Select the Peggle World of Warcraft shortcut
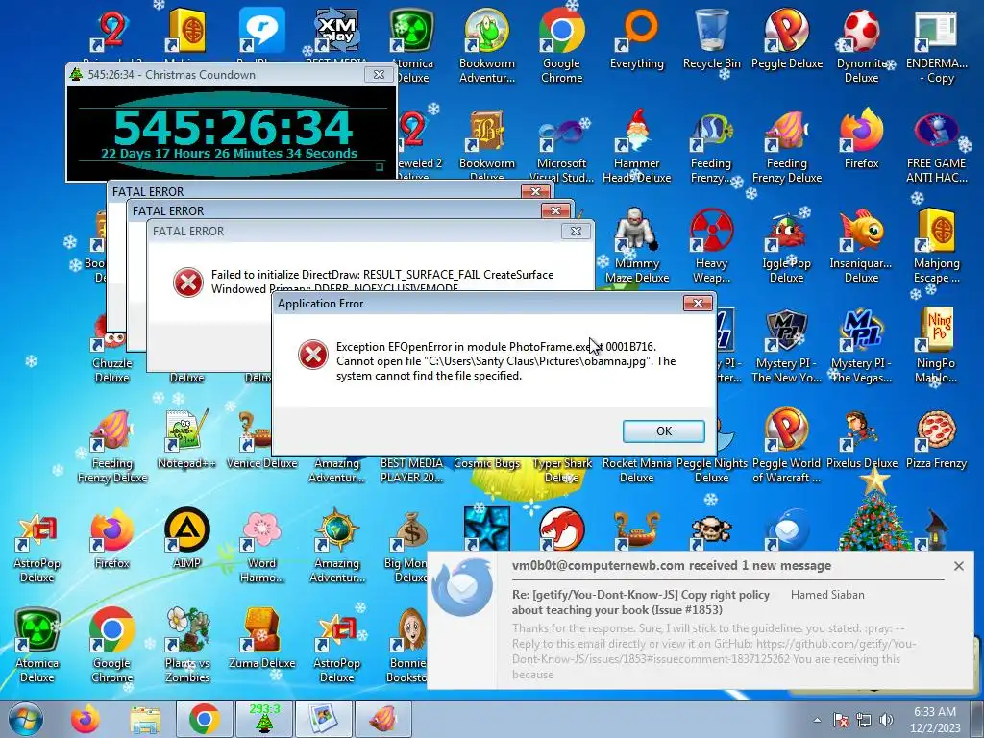 tap(786, 446)
